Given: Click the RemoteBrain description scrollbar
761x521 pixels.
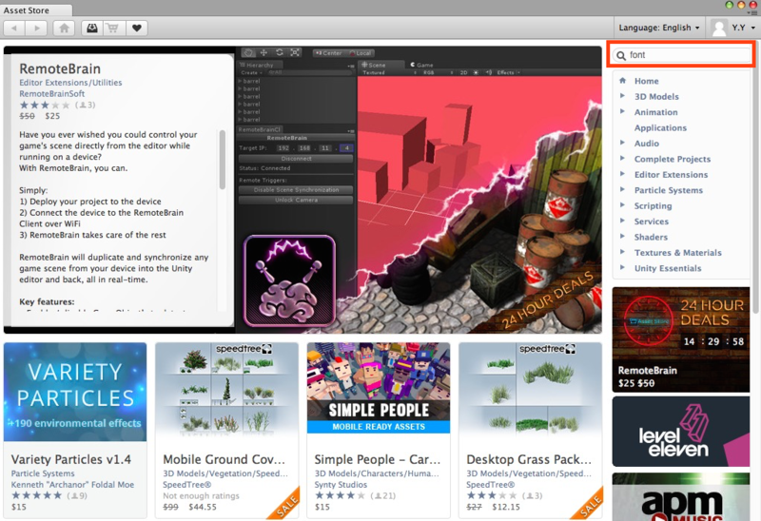Looking at the screenshot, I should [223, 160].
